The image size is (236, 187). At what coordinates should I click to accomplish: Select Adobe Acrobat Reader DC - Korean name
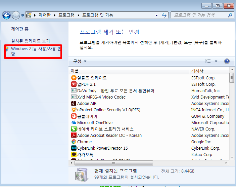point(109,136)
